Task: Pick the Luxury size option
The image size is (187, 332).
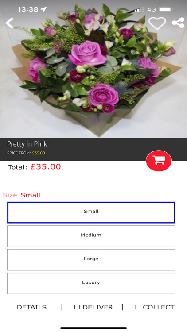Action: (x=91, y=283)
